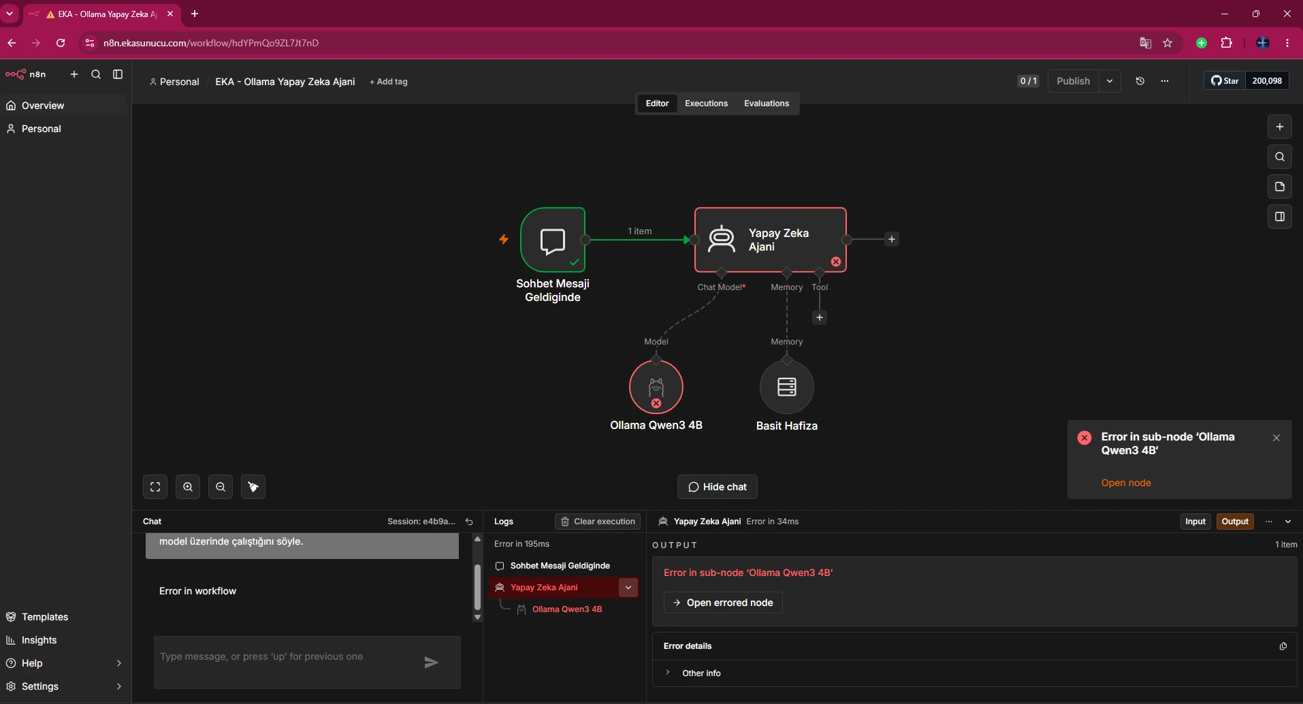The width and height of the screenshot is (1303, 704).
Task: Zoom in on the canvas
Action: pyautogui.click(x=188, y=487)
